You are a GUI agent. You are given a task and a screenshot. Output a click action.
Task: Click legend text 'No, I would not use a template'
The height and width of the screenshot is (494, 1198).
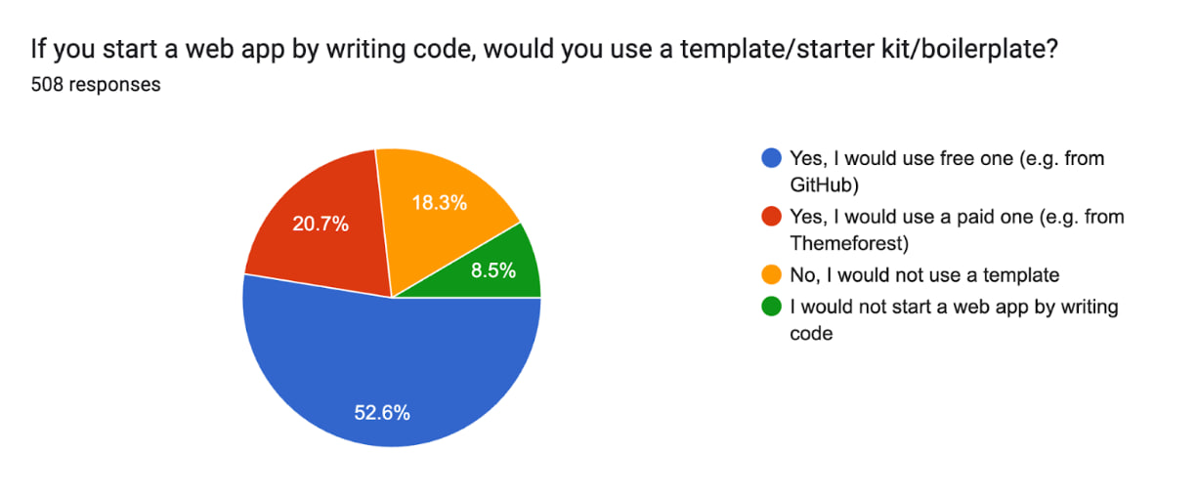(924, 275)
